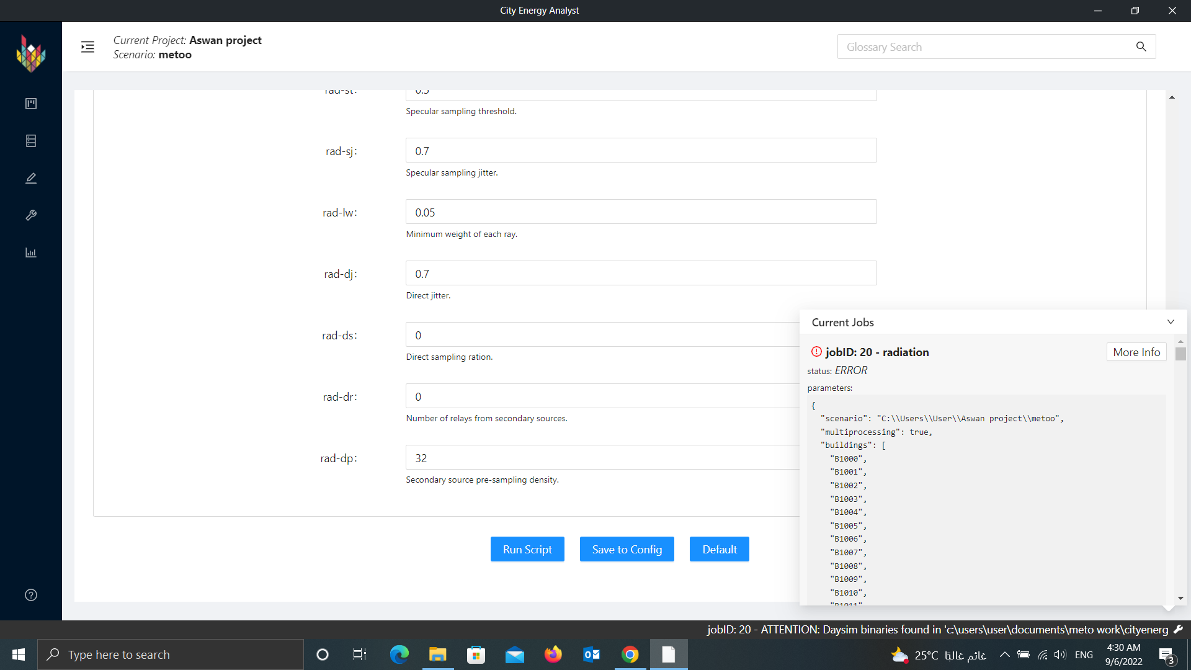This screenshot has height=670, width=1191.
Task: Click More Info for job 20
Action: (1136, 352)
